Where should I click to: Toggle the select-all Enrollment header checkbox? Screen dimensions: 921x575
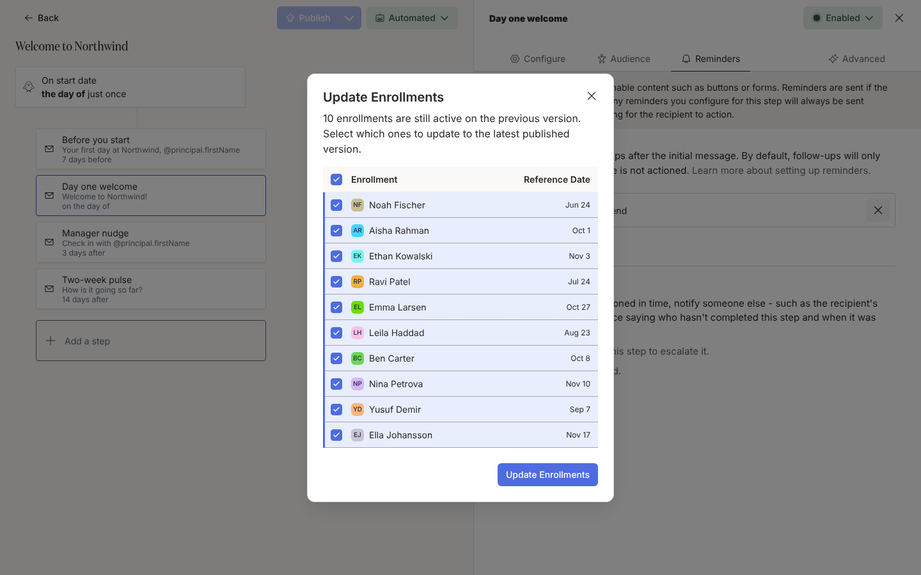tap(336, 180)
